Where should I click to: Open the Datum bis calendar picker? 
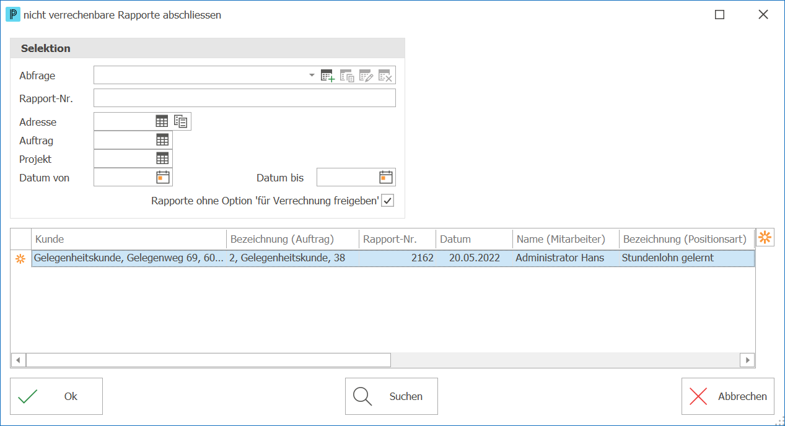pyautogui.click(x=386, y=177)
